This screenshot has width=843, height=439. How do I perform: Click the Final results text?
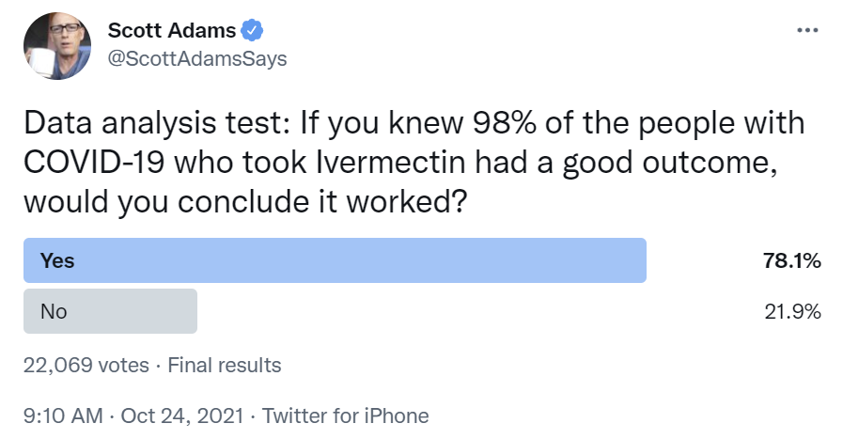pyautogui.click(x=224, y=364)
